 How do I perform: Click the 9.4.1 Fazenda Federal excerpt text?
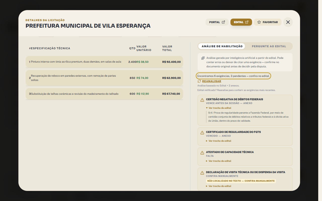[x=248, y=117]
